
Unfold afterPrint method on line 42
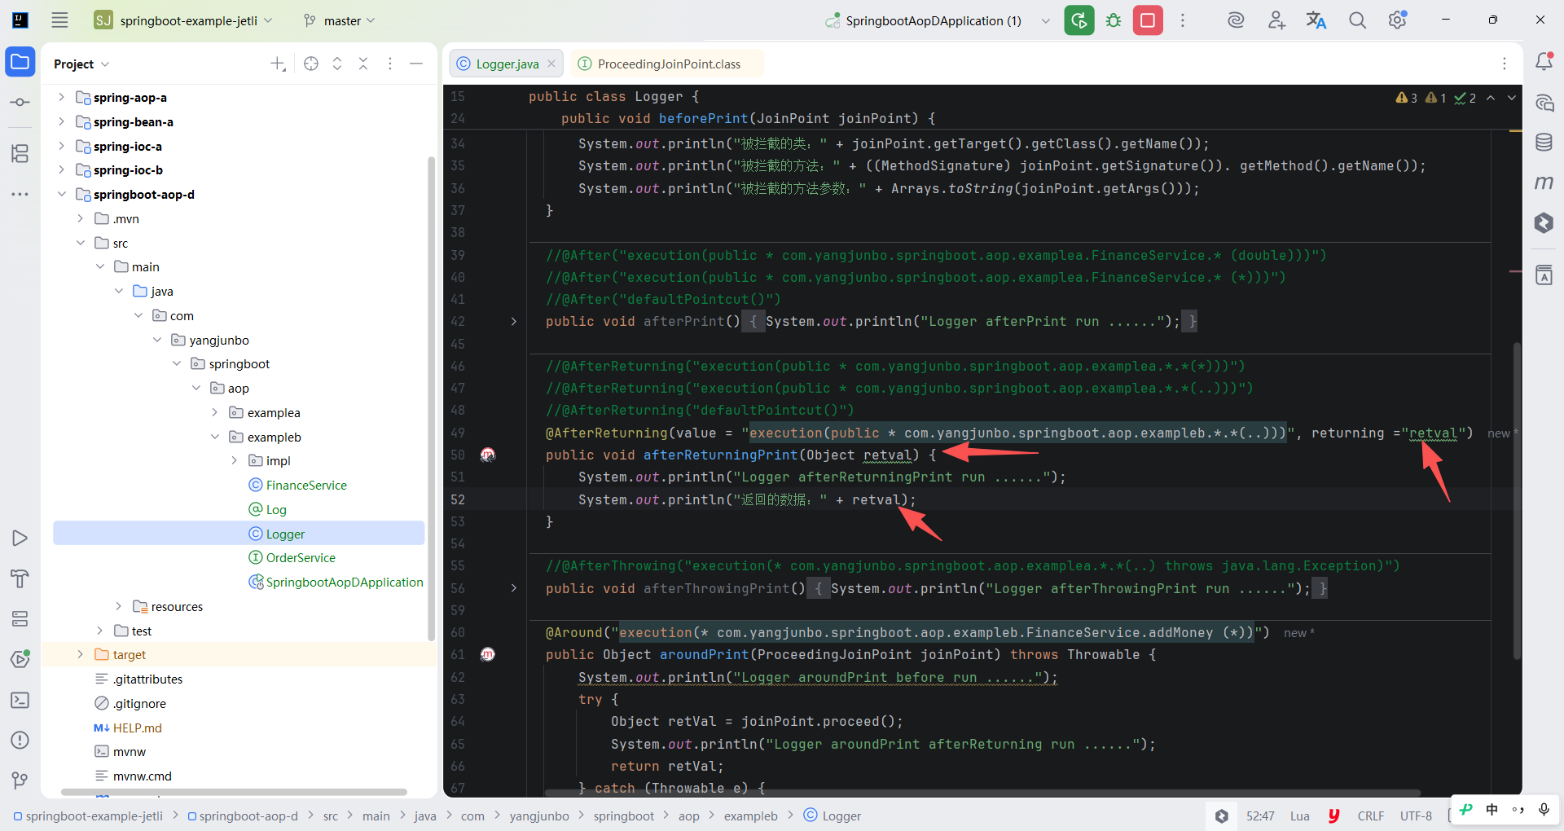click(x=513, y=322)
